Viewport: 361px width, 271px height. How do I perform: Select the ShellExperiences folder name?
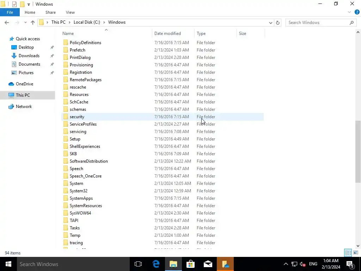(85, 146)
